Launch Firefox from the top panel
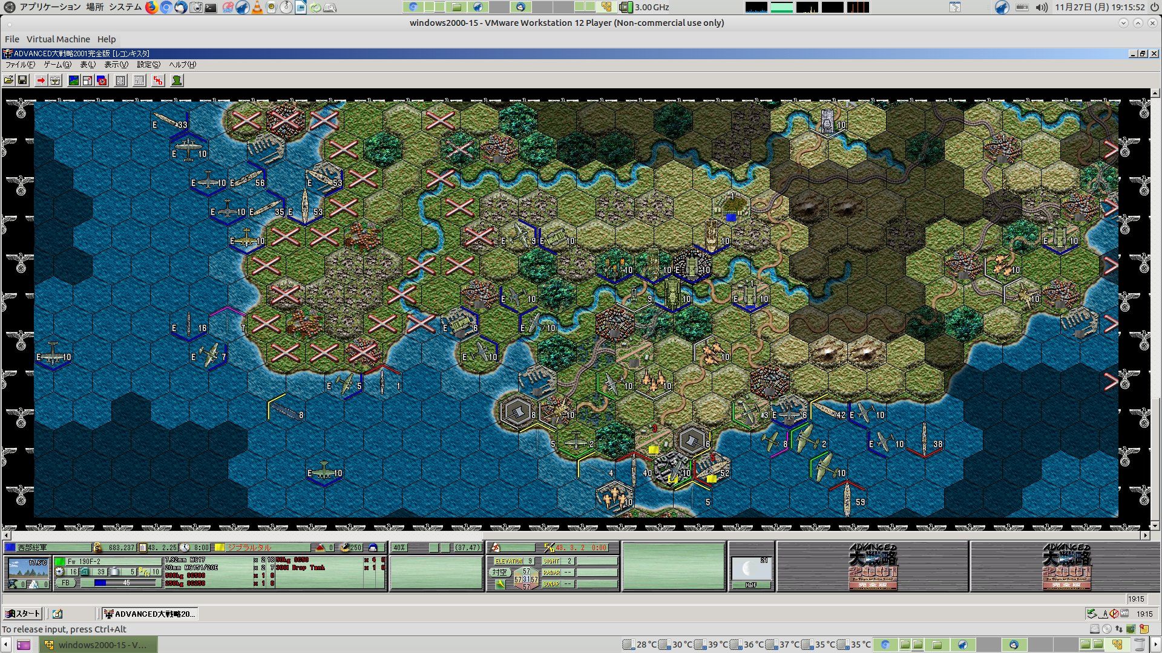 click(151, 7)
